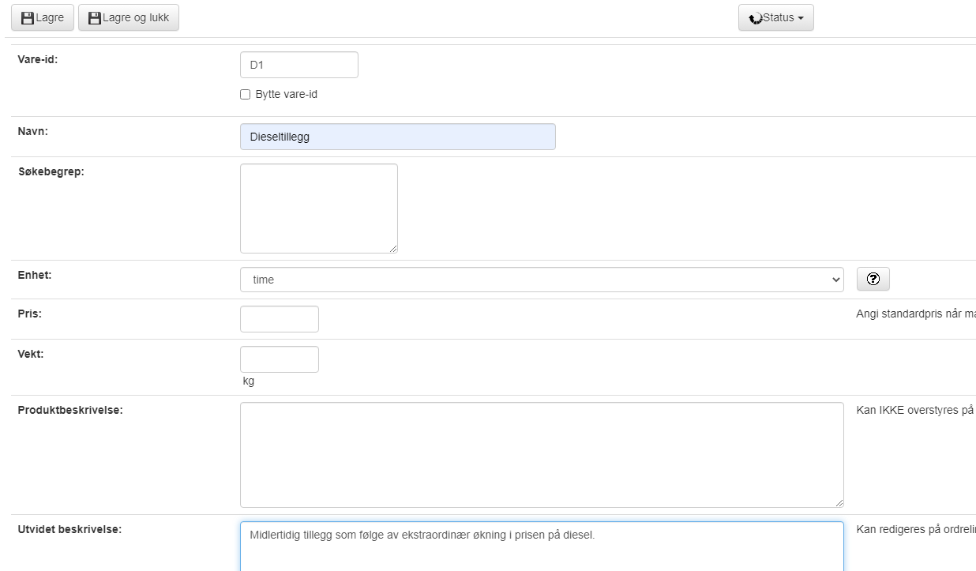
Task: Click inside the Søkebegrep text area
Action: pyautogui.click(x=318, y=208)
